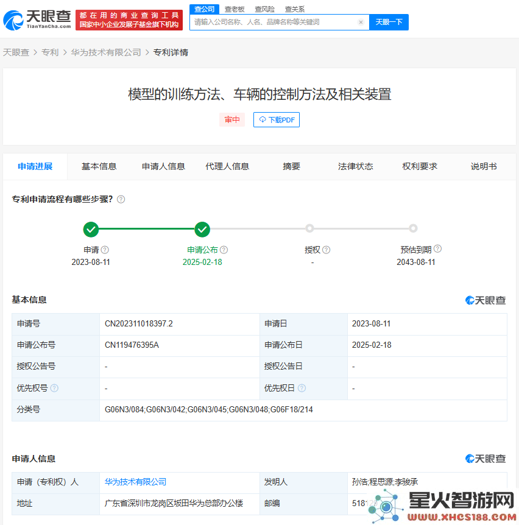The image size is (519, 525).
Task: Click the Tianyancha logo at top left
Action: pyautogui.click(x=37, y=20)
